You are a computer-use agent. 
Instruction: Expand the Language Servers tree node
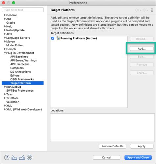(5, 37)
